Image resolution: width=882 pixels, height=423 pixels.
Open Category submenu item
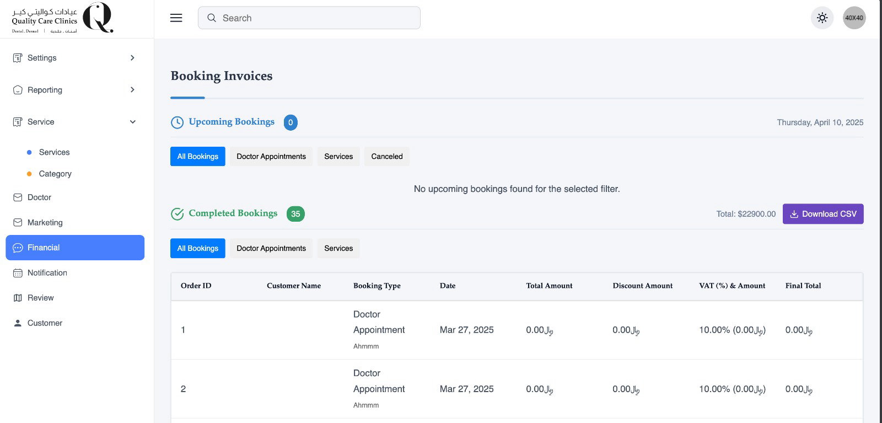point(55,174)
